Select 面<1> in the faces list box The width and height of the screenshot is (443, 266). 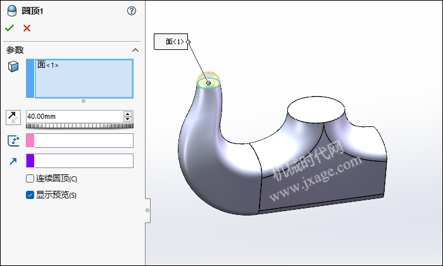[48, 64]
